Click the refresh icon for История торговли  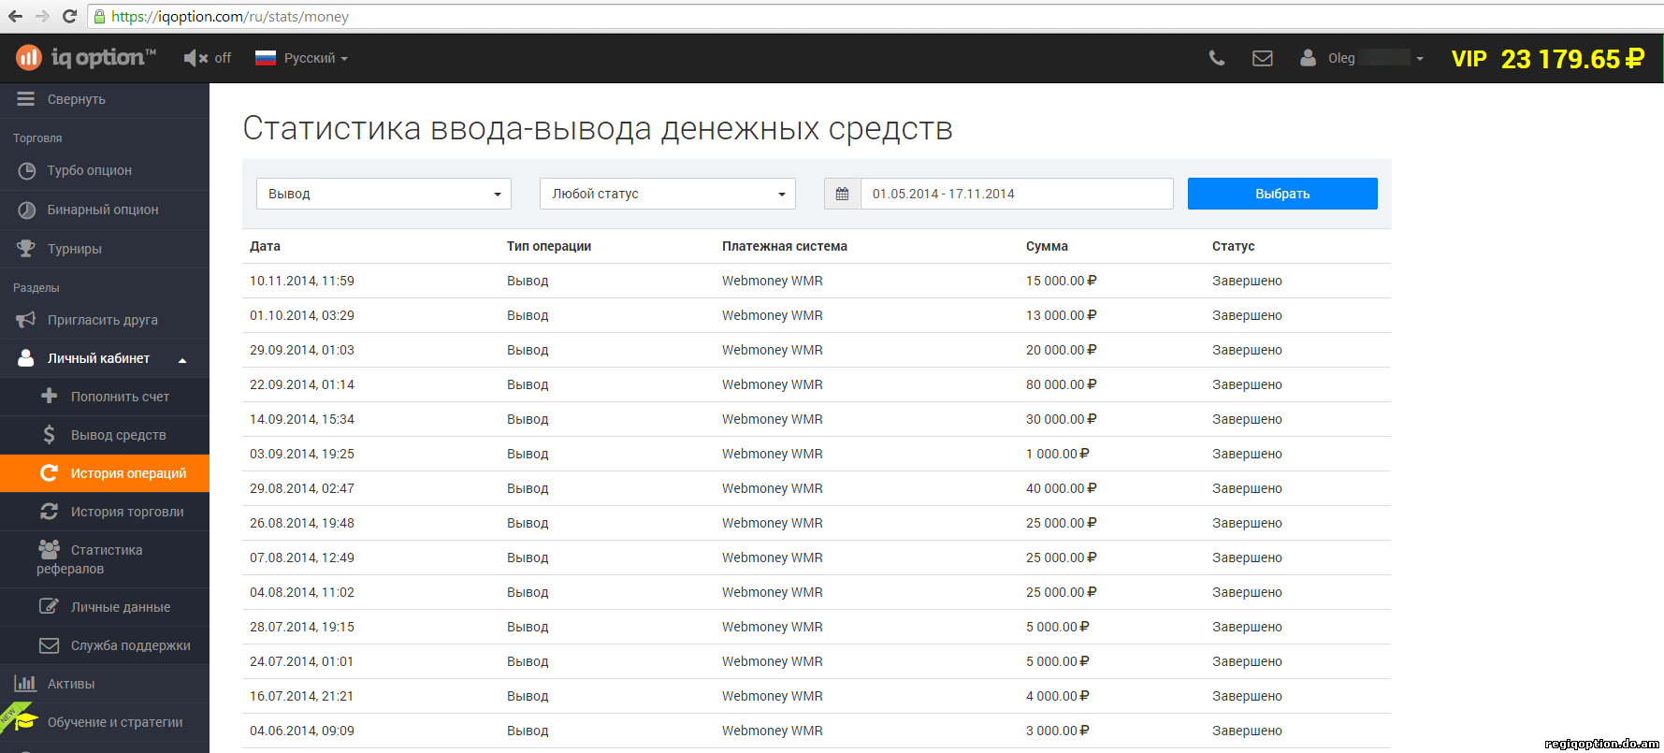[x=49, y=512]
